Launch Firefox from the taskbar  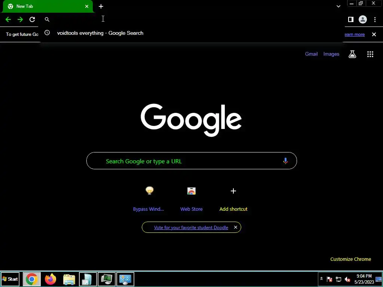pyautogui.click(x=50, y=279)
